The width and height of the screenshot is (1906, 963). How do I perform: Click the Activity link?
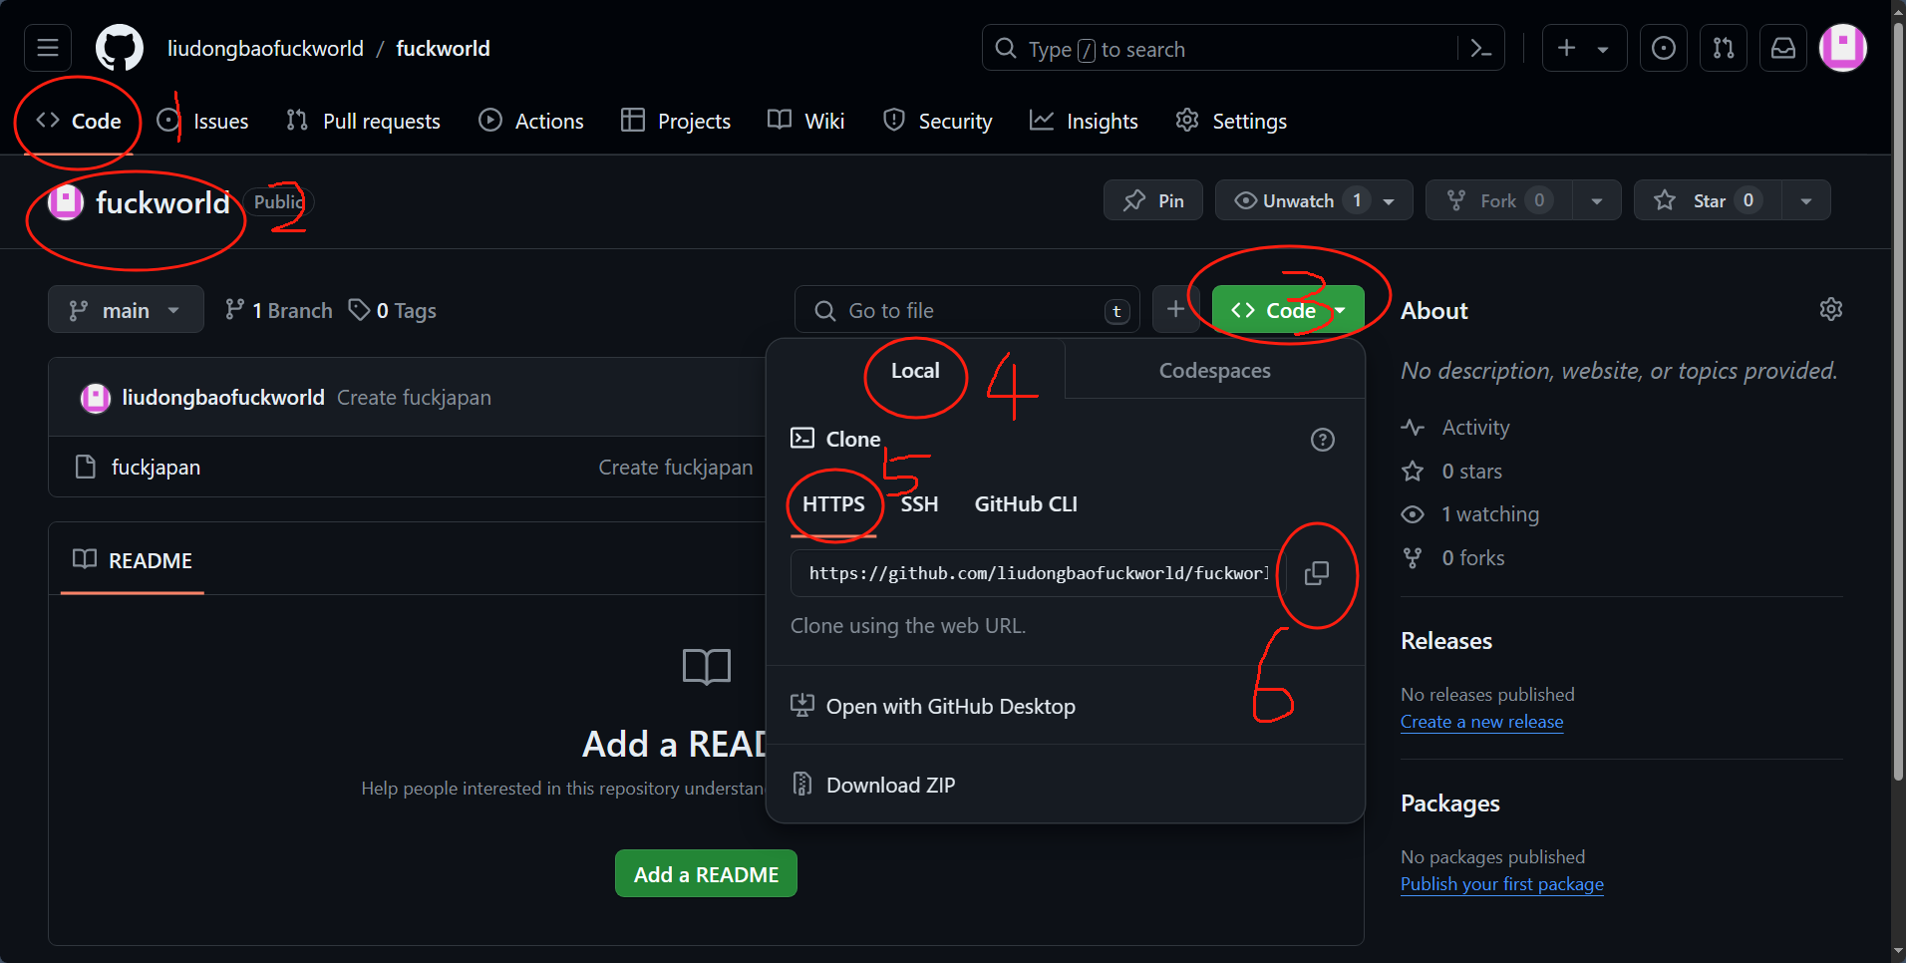(1455, 427)
